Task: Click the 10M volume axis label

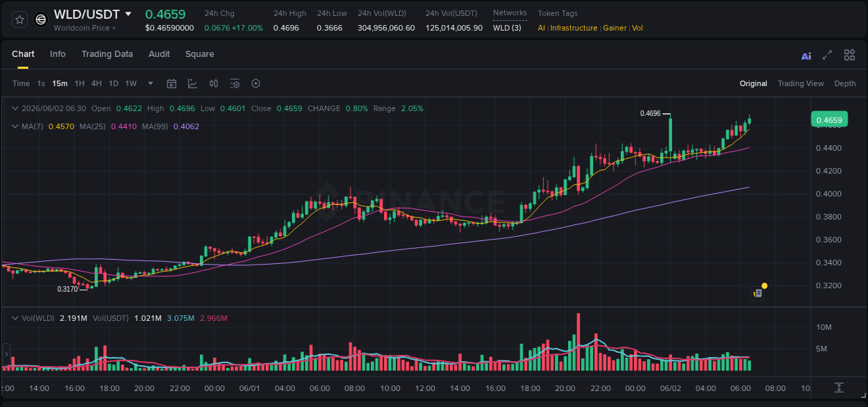Action: (x=824, y=327)
